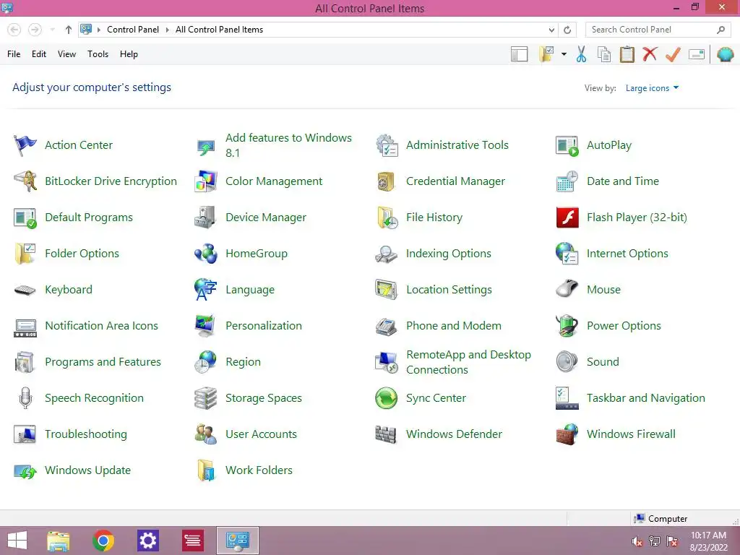Click the Mouse icon

coord(567,288)
